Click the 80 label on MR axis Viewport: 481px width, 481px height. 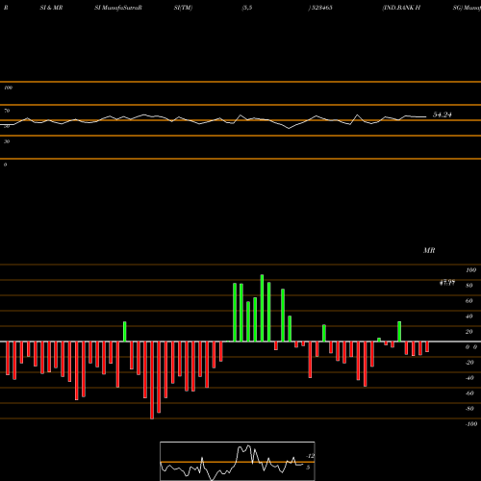469,286
